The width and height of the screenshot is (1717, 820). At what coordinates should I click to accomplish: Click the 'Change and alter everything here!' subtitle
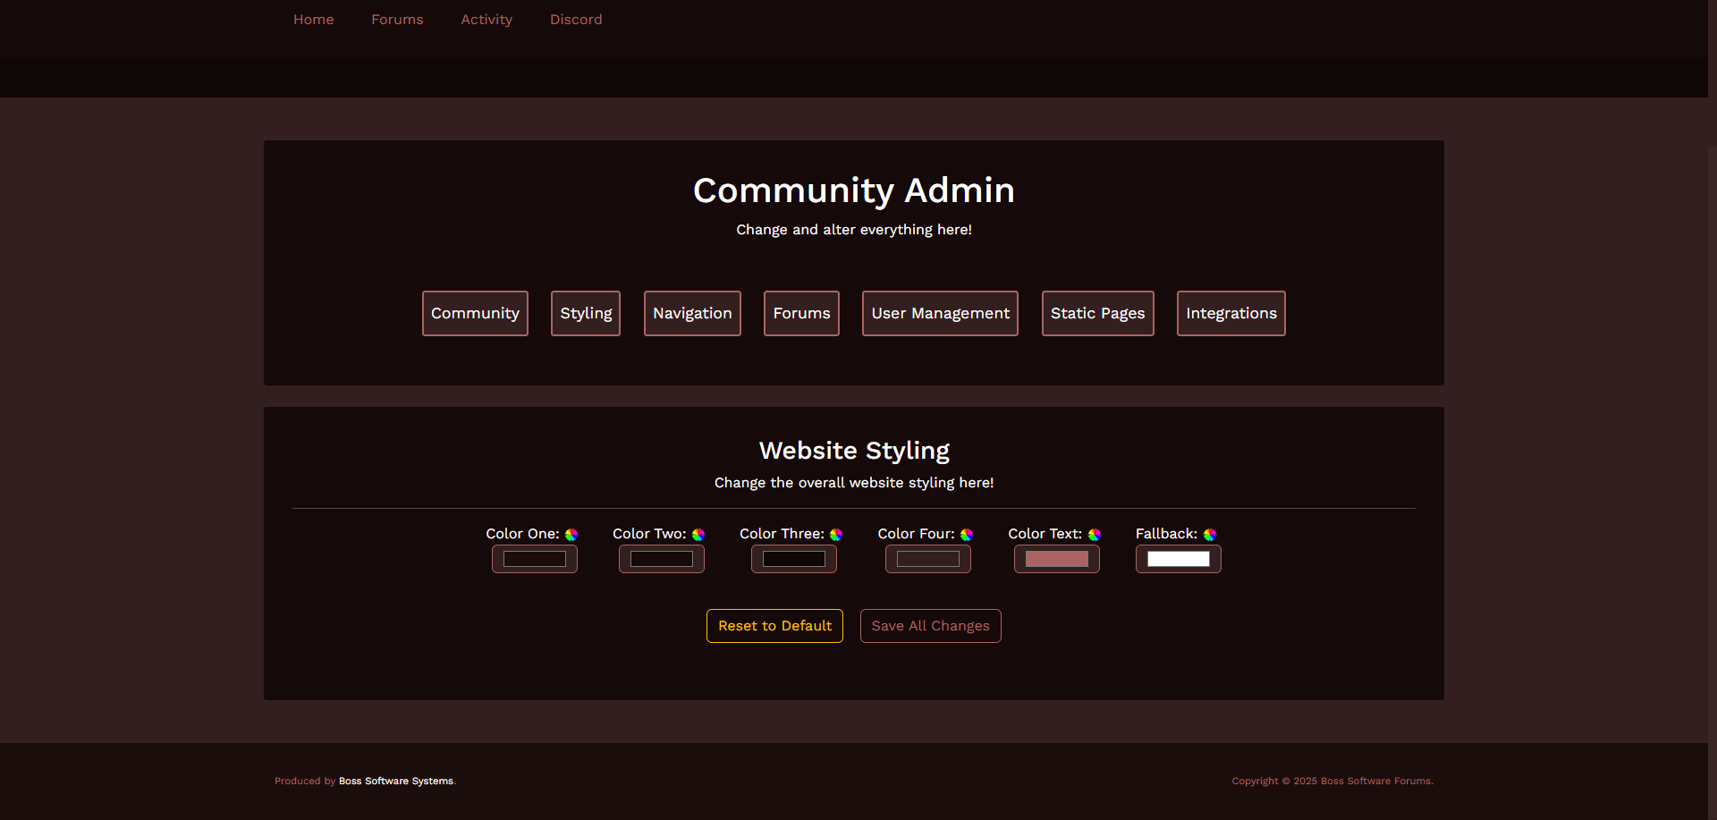[854, 230]
